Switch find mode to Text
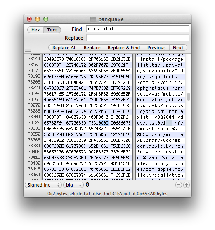Viewport: 215px width, 230px height. point(52,30)
